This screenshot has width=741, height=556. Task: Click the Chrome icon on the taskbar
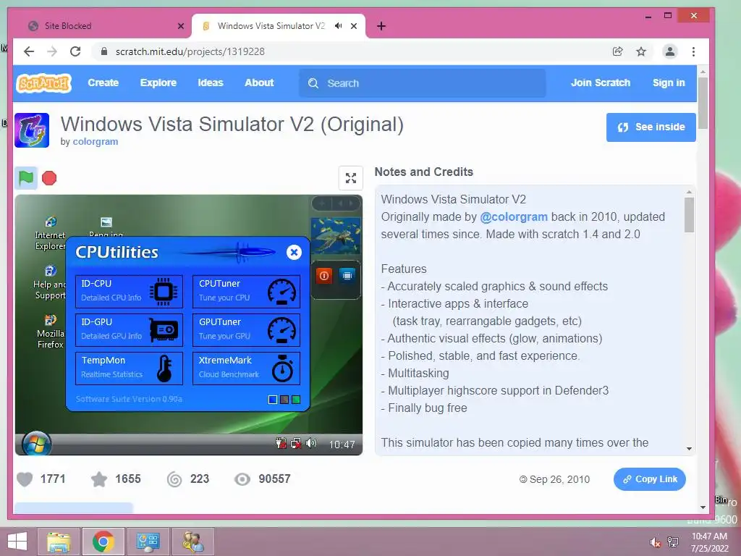(x=103, y=542)
